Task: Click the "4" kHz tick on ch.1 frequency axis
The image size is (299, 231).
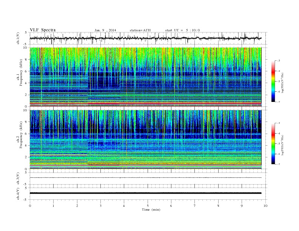Action: tap(26, 83)
